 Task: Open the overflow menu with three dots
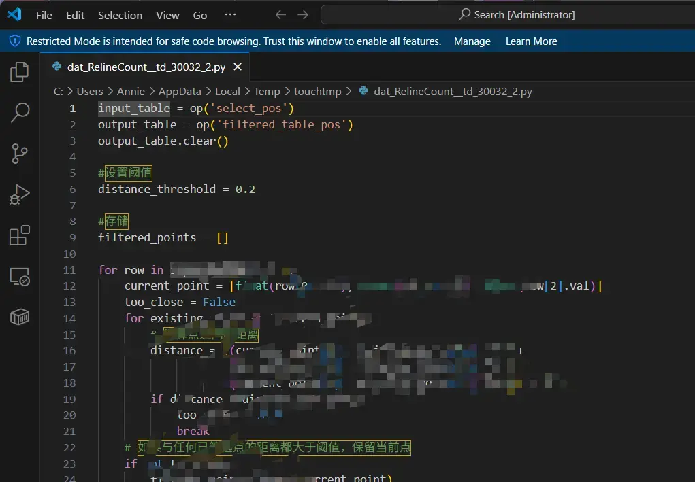pyautogui.click(x=229, y=14)
